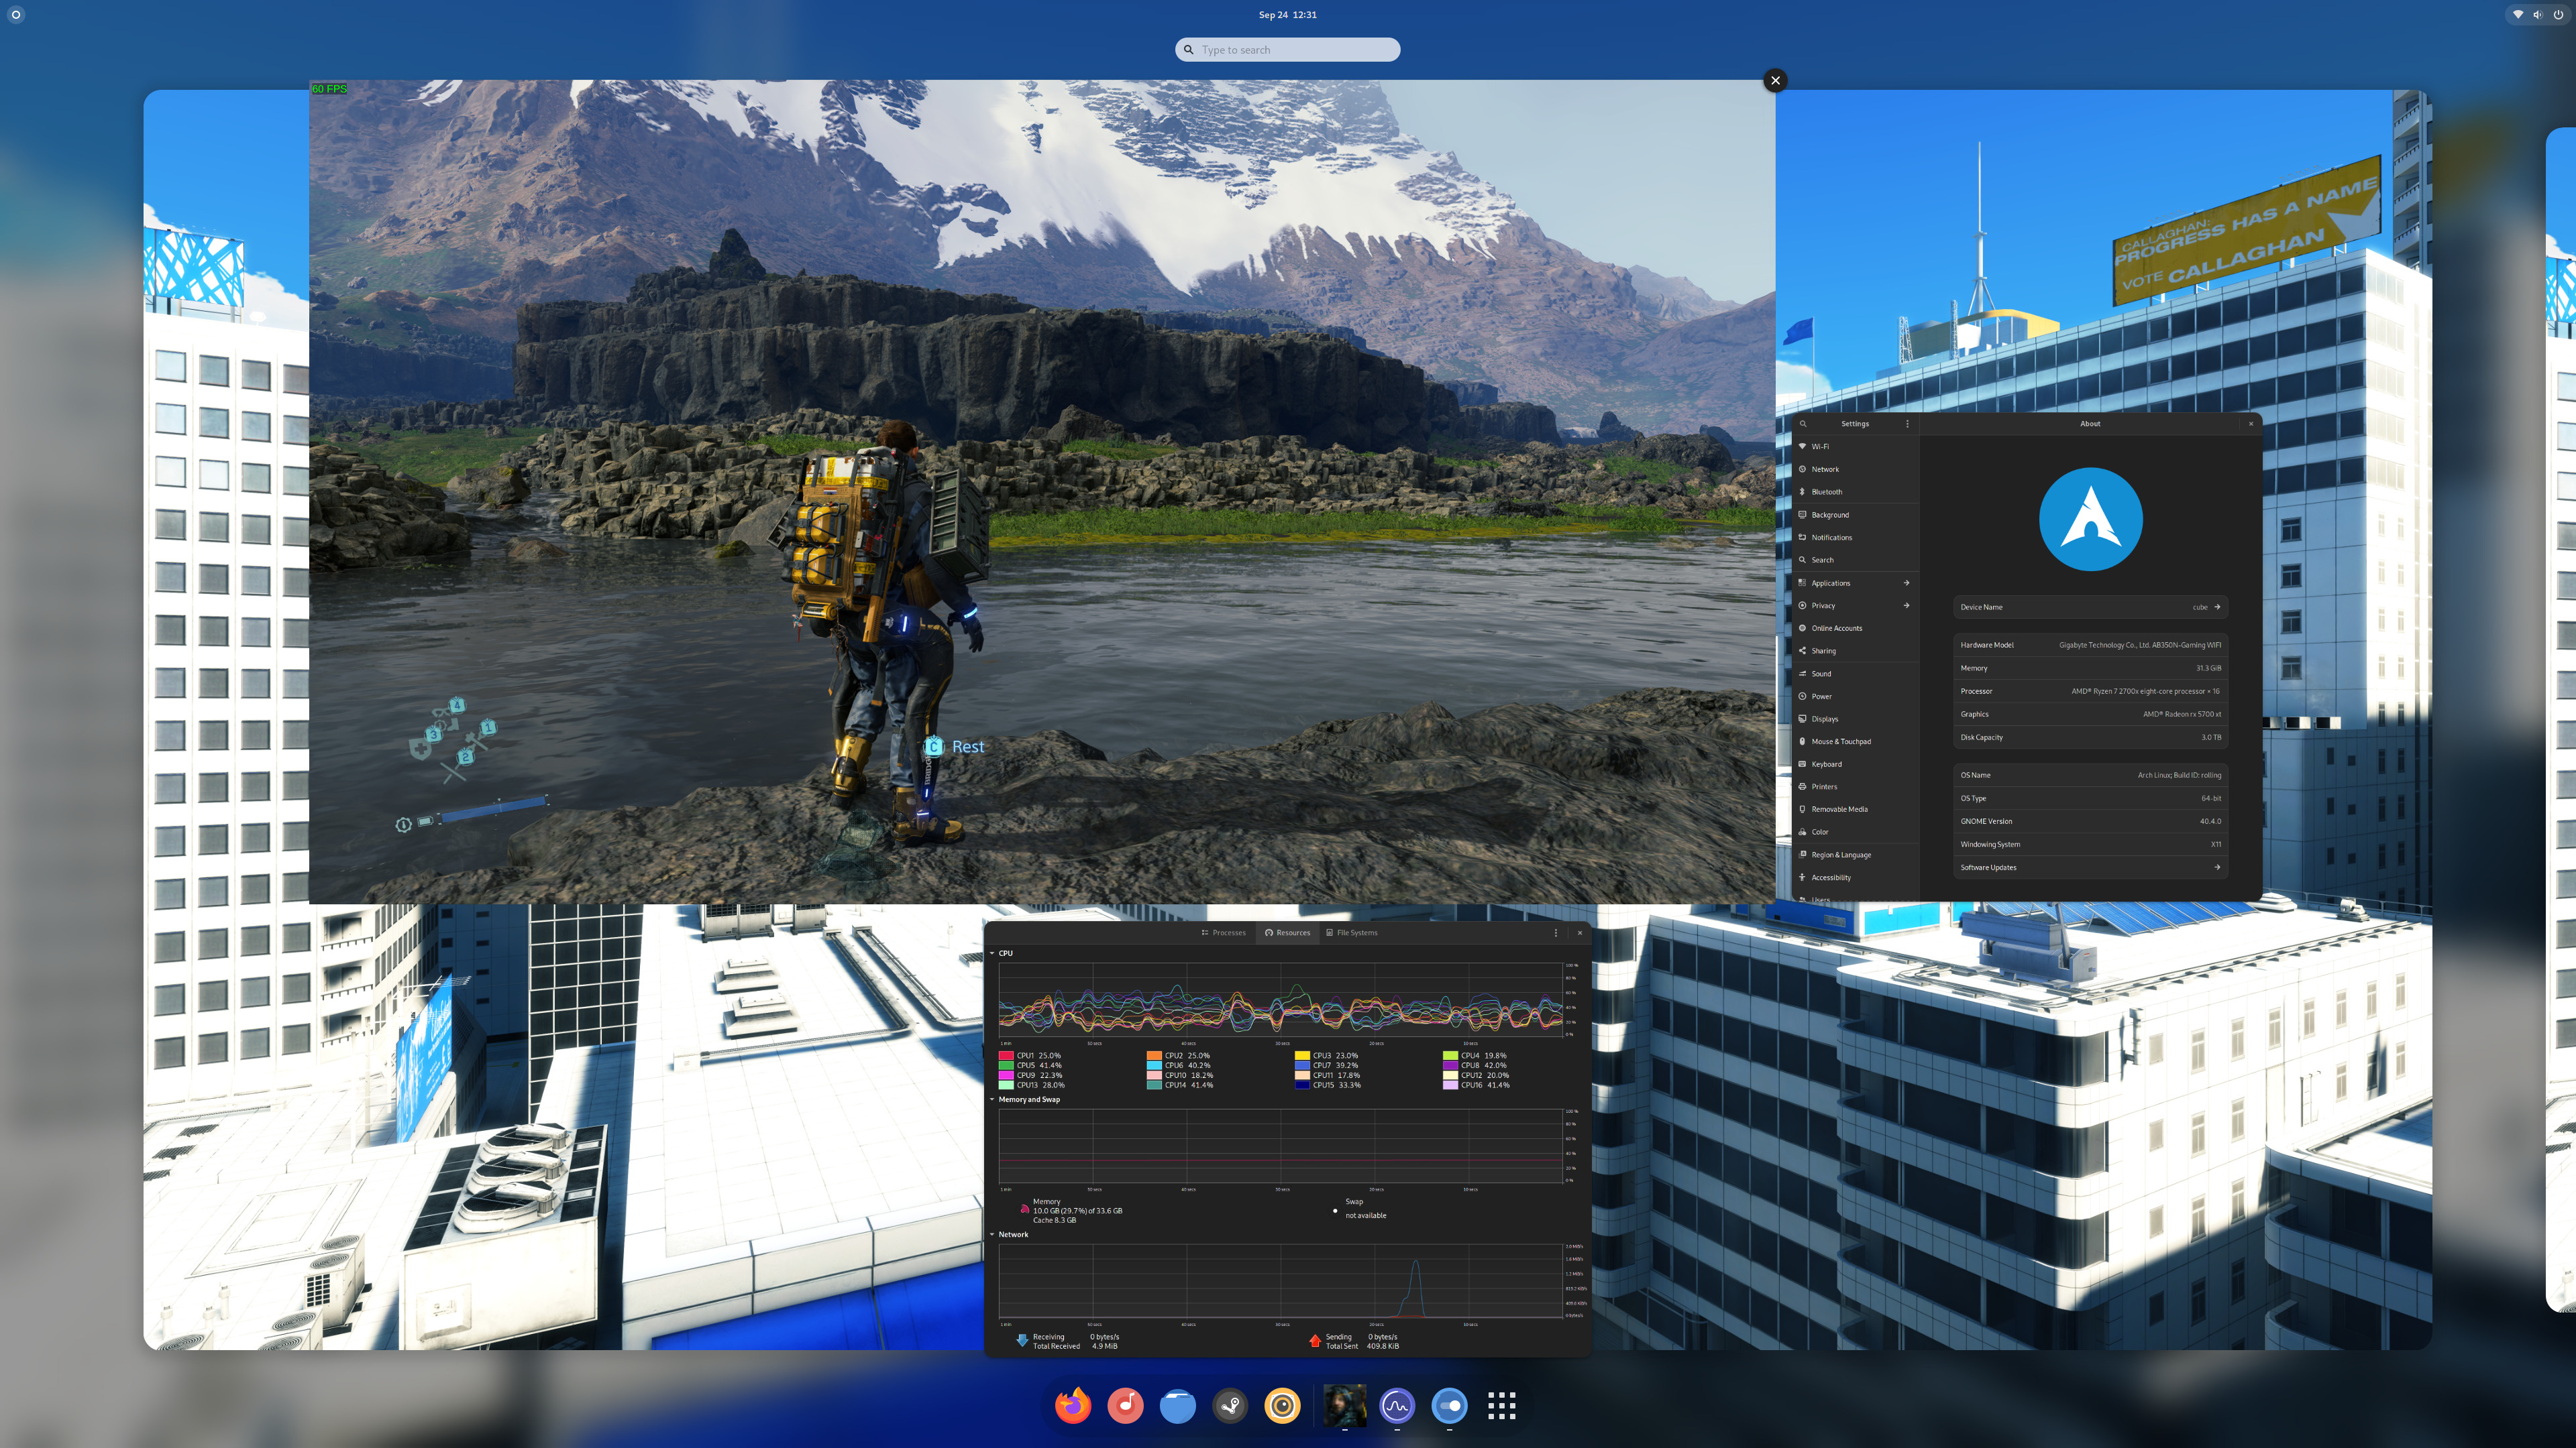Open System Monitor from the dock
The width and height of the screenshot is (2576, 1448).
pos(1397,1405)
